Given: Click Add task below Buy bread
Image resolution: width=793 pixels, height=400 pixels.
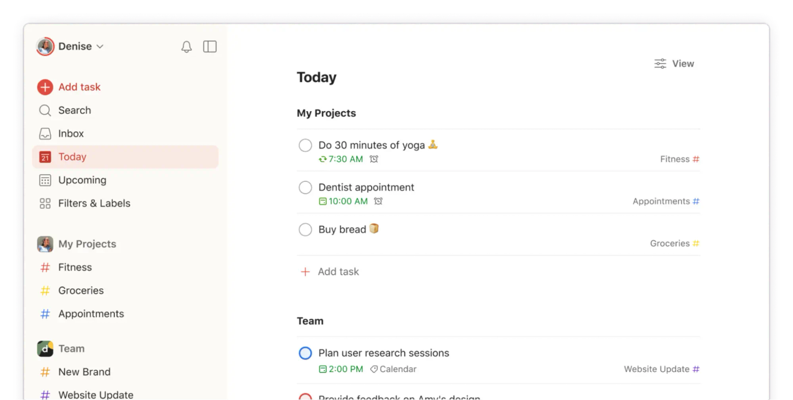Looking at the screenshot, I should click(x=330, y=271).
